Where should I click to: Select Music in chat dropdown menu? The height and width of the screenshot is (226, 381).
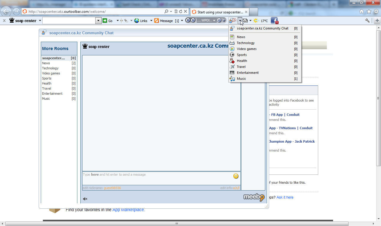point(265,79)
